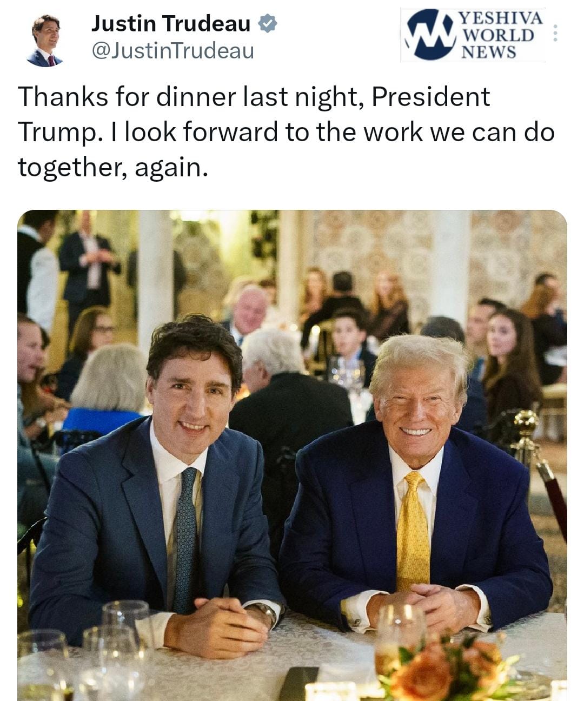Click the Yeshiva World News circular emblem
584x701 pixels.
[x=430, y=35]
